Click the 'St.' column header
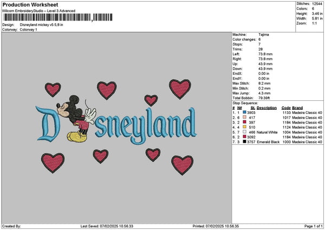Screen dimensions: 325x230 [253, 108]
